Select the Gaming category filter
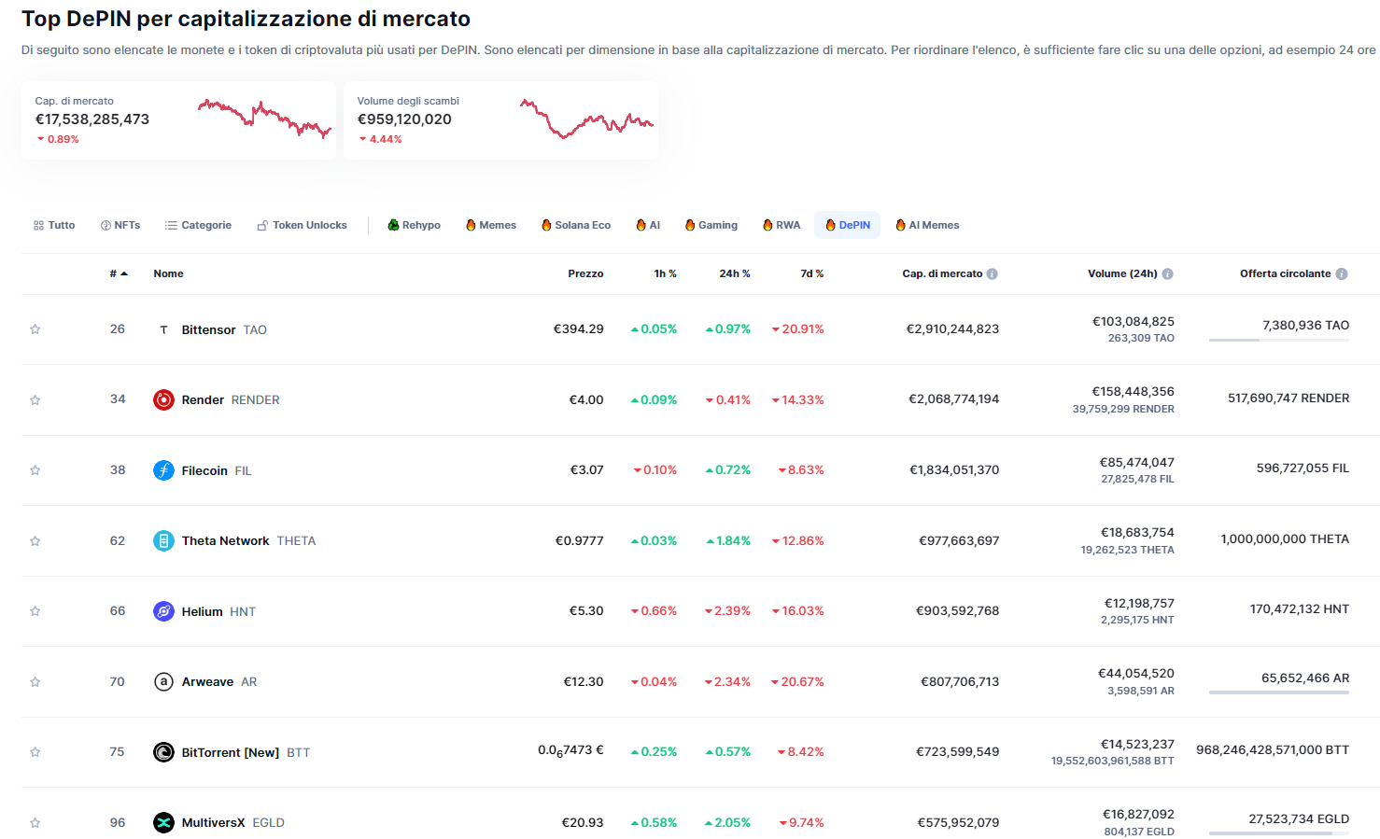This screenshot has width=1380, height=839. click(711, 225)
